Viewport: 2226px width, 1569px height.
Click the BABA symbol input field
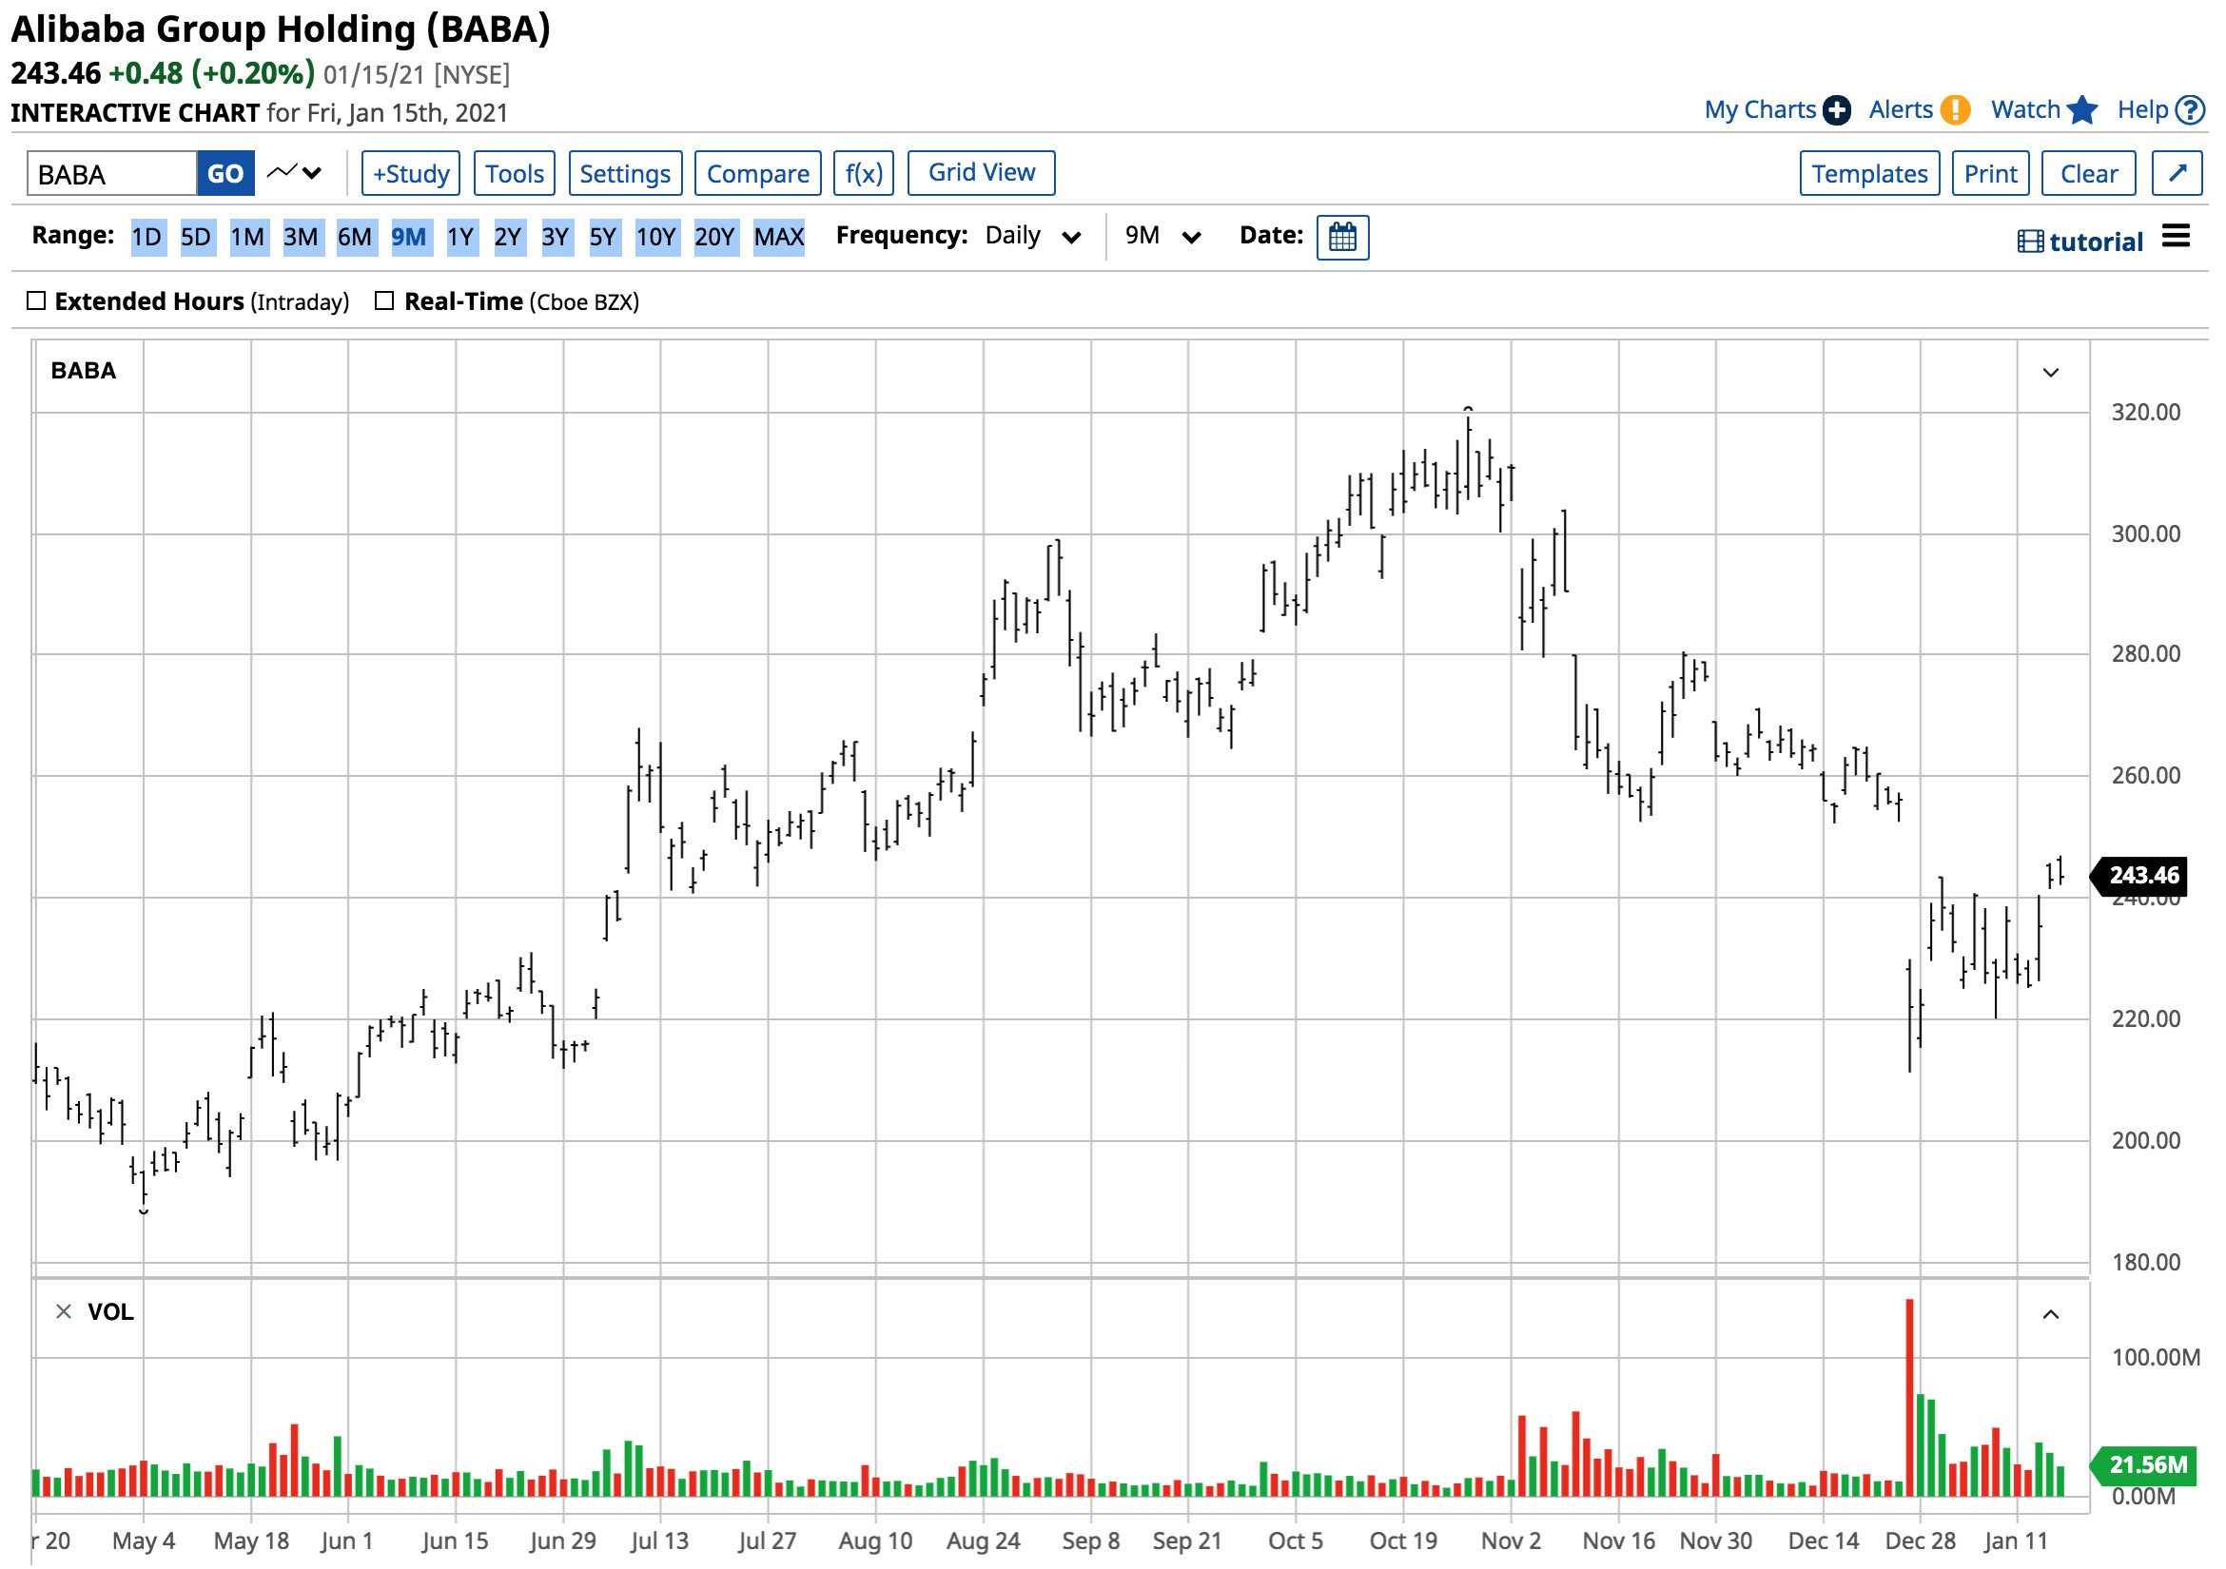[112, 173]
